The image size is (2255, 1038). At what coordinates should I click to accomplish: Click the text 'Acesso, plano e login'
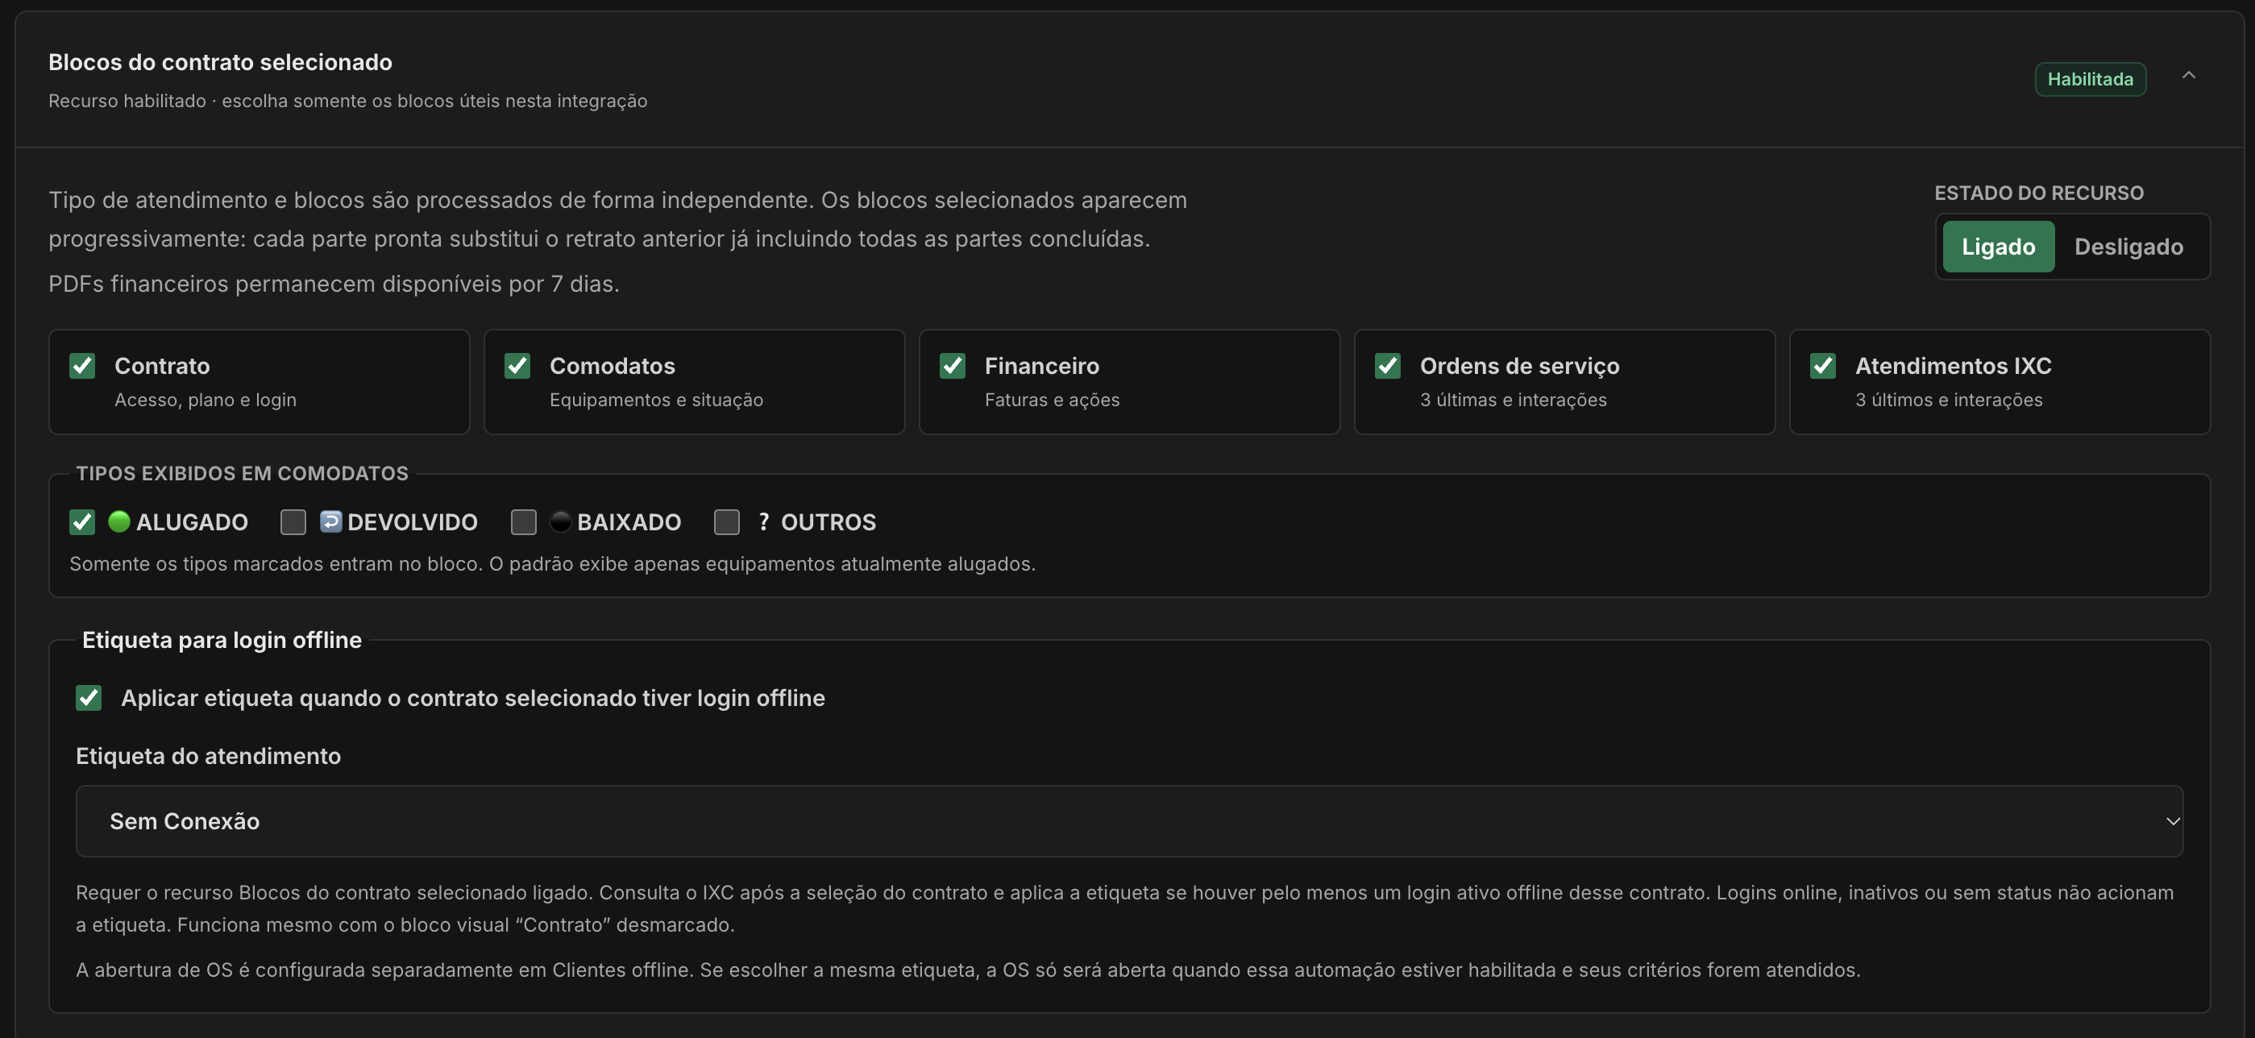[x=206, y=400]
